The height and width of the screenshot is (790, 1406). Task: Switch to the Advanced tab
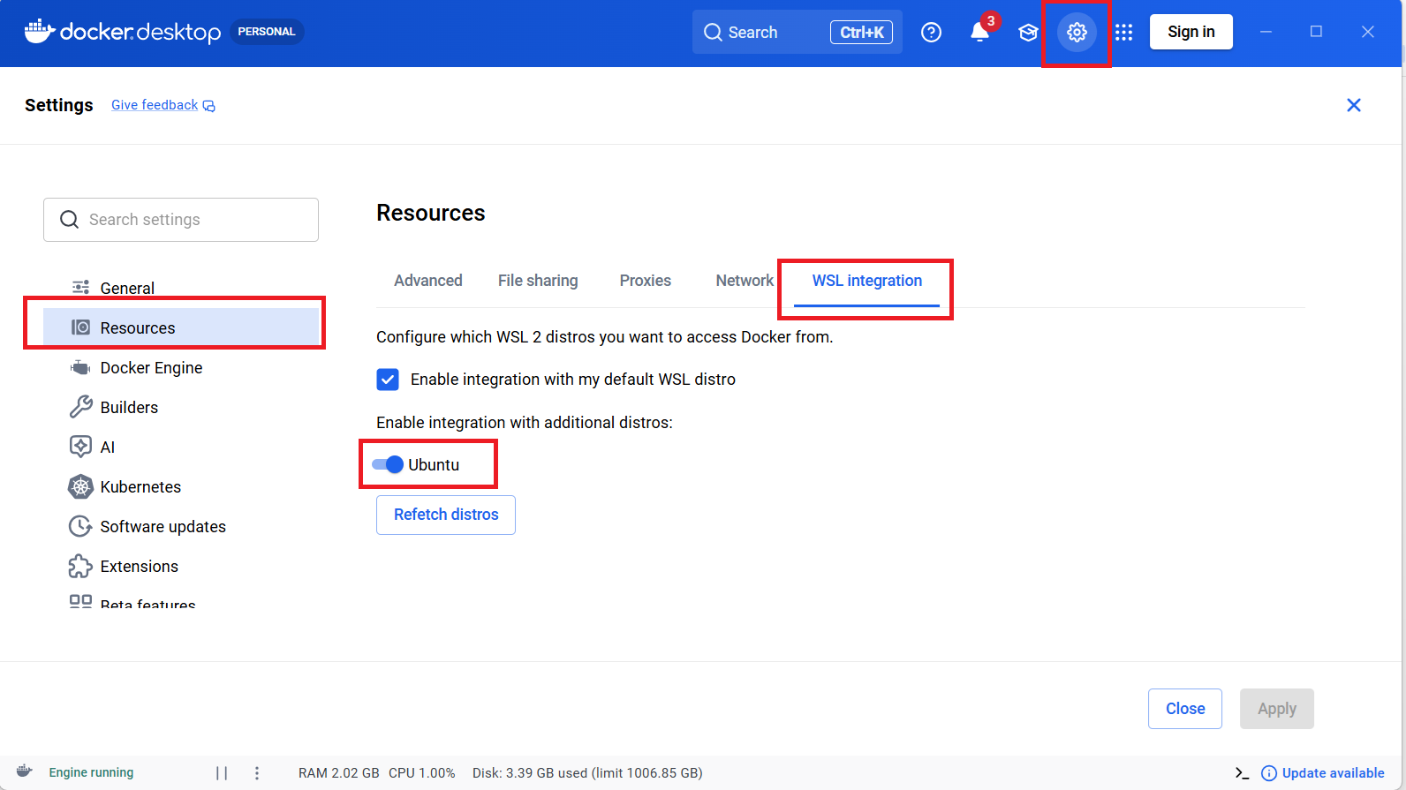tap(428, 281)
